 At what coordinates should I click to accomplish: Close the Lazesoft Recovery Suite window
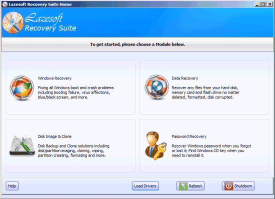click(269, 4)
